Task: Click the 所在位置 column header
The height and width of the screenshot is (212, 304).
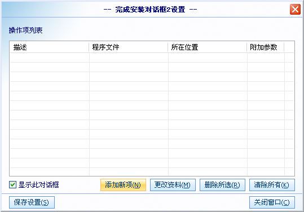Action: pyautogui.click(x=208, y=47)
